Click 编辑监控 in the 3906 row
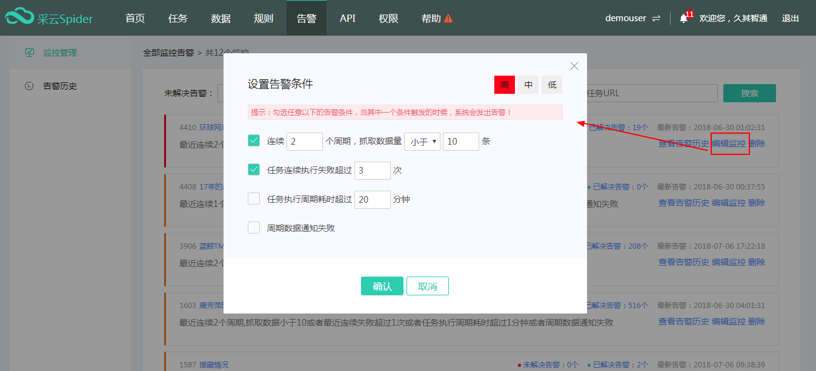 point(729,262)
